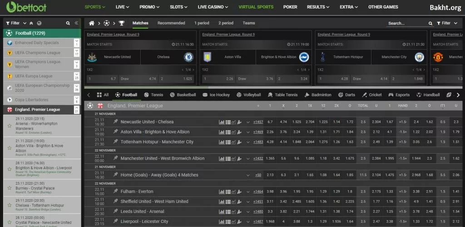Open VIRTUAL SPORTS in the top menu
Image resolution: width=465 pixels, height=227 pixels.
pos(256,7)
